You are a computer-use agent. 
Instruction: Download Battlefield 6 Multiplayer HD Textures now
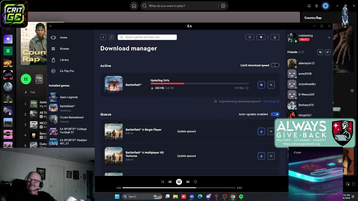click(261, 156)
